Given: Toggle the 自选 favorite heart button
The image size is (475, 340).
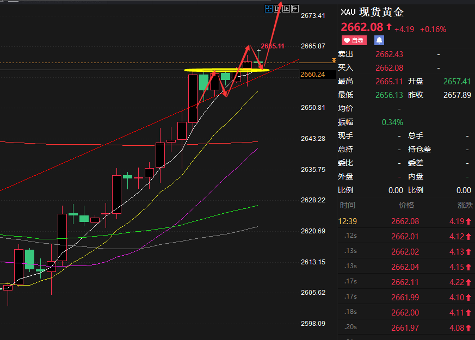Looking at the screenshot, I should coord(354,40).
